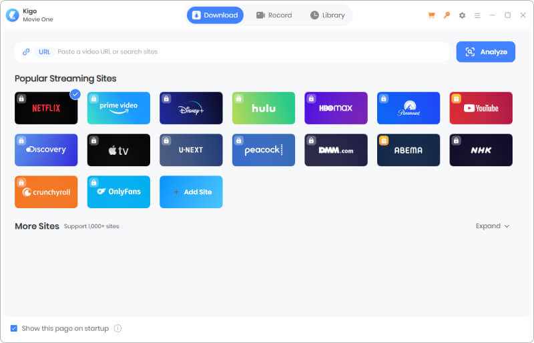Click the lock badge on Crunchyroll tile

click(x=21, y=183)
